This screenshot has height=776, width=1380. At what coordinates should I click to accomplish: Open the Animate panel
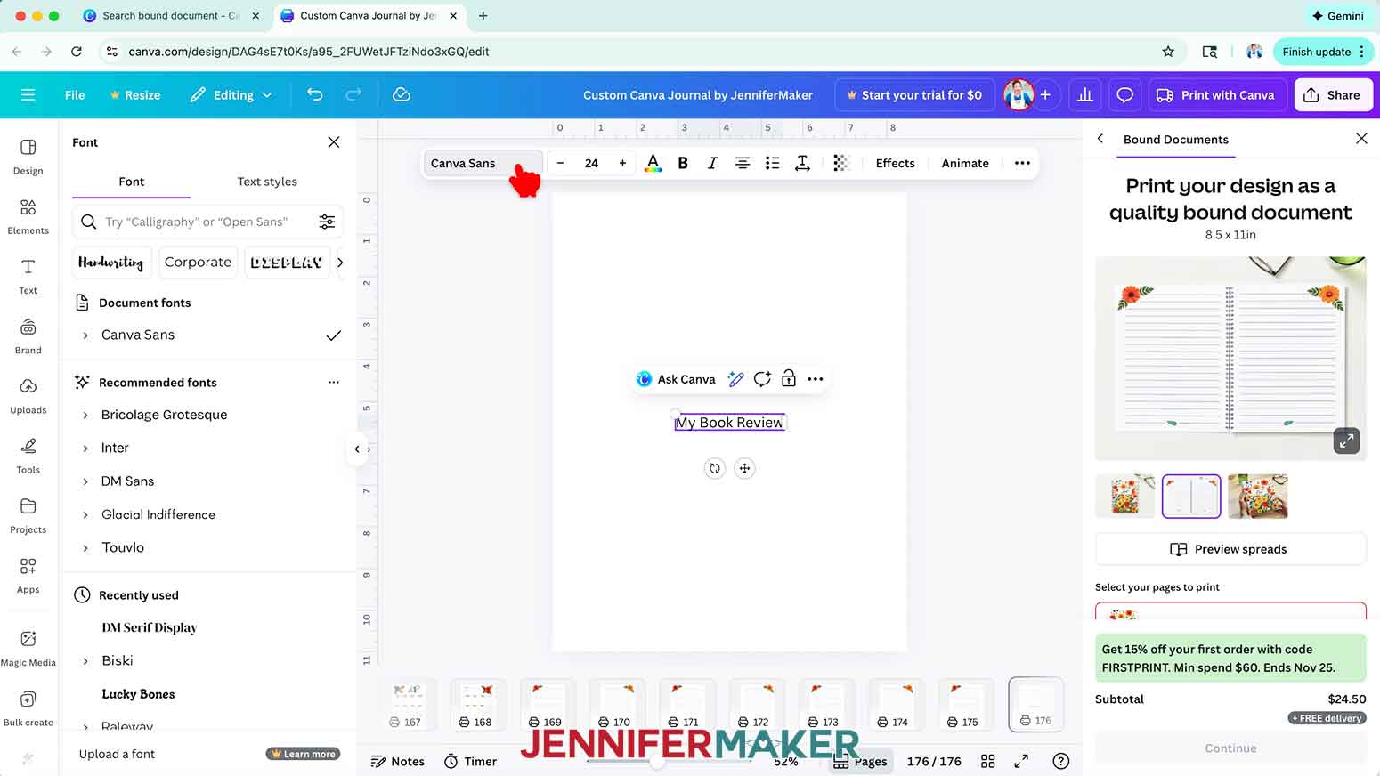(x=965, y=163)
